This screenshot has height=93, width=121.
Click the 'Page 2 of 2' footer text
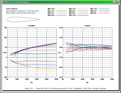point(29,88)
